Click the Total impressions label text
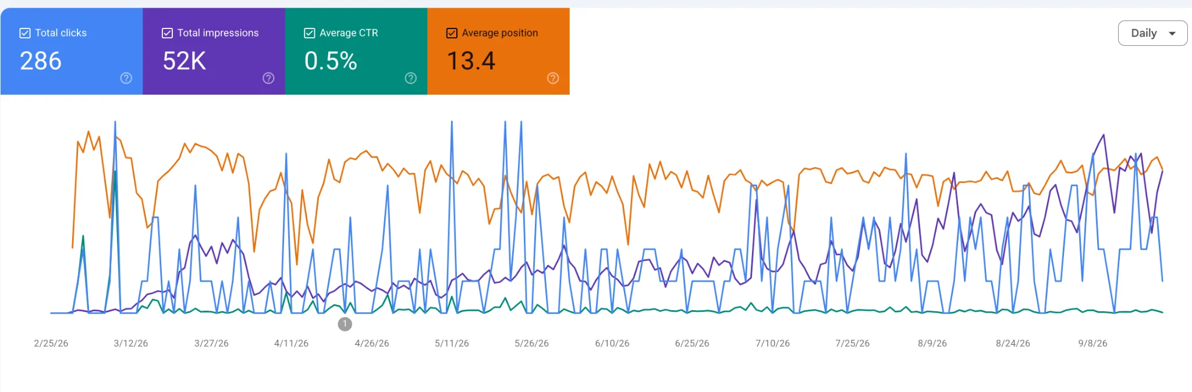This screenshot has width=1192, height=392. 218,33
